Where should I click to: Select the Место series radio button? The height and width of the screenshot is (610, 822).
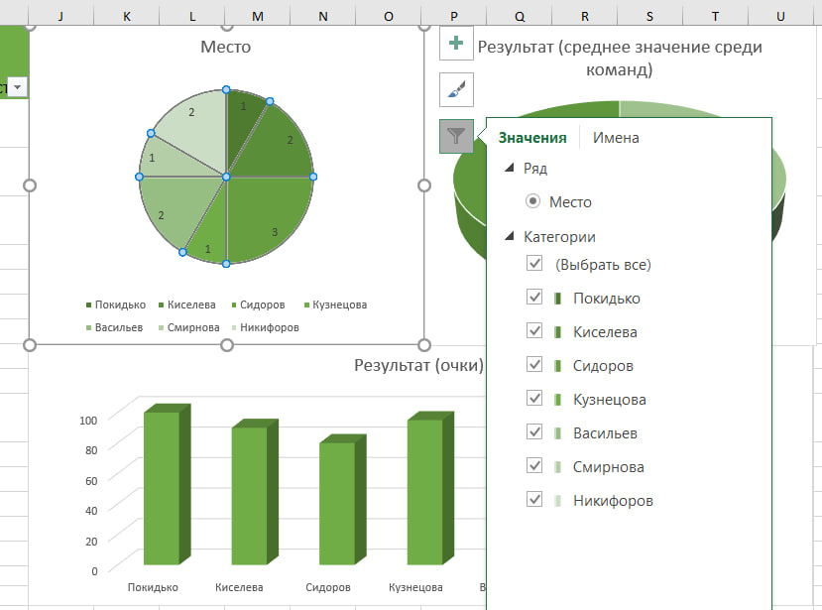533,201
